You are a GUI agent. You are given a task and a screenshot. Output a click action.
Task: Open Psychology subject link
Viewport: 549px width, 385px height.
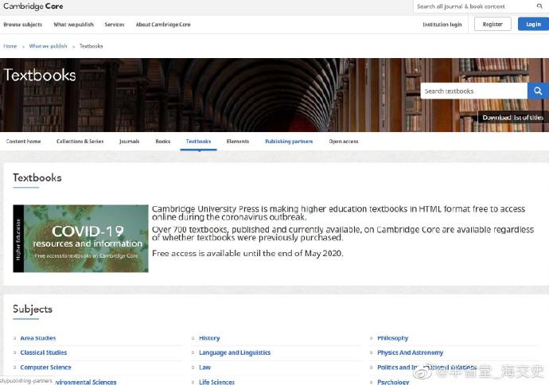pos(393,382)
